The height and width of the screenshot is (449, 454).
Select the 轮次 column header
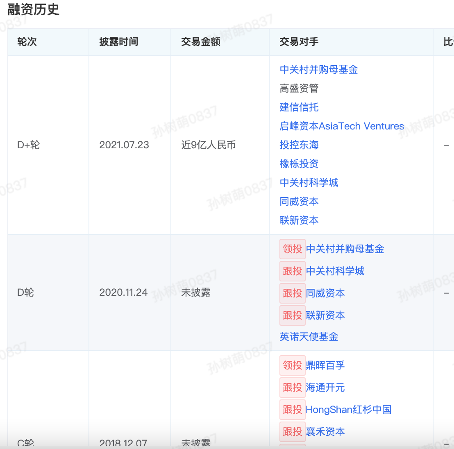pos(27,42)
